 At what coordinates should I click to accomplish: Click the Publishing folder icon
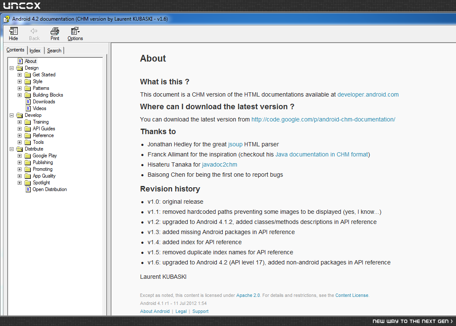coord(27,162)
